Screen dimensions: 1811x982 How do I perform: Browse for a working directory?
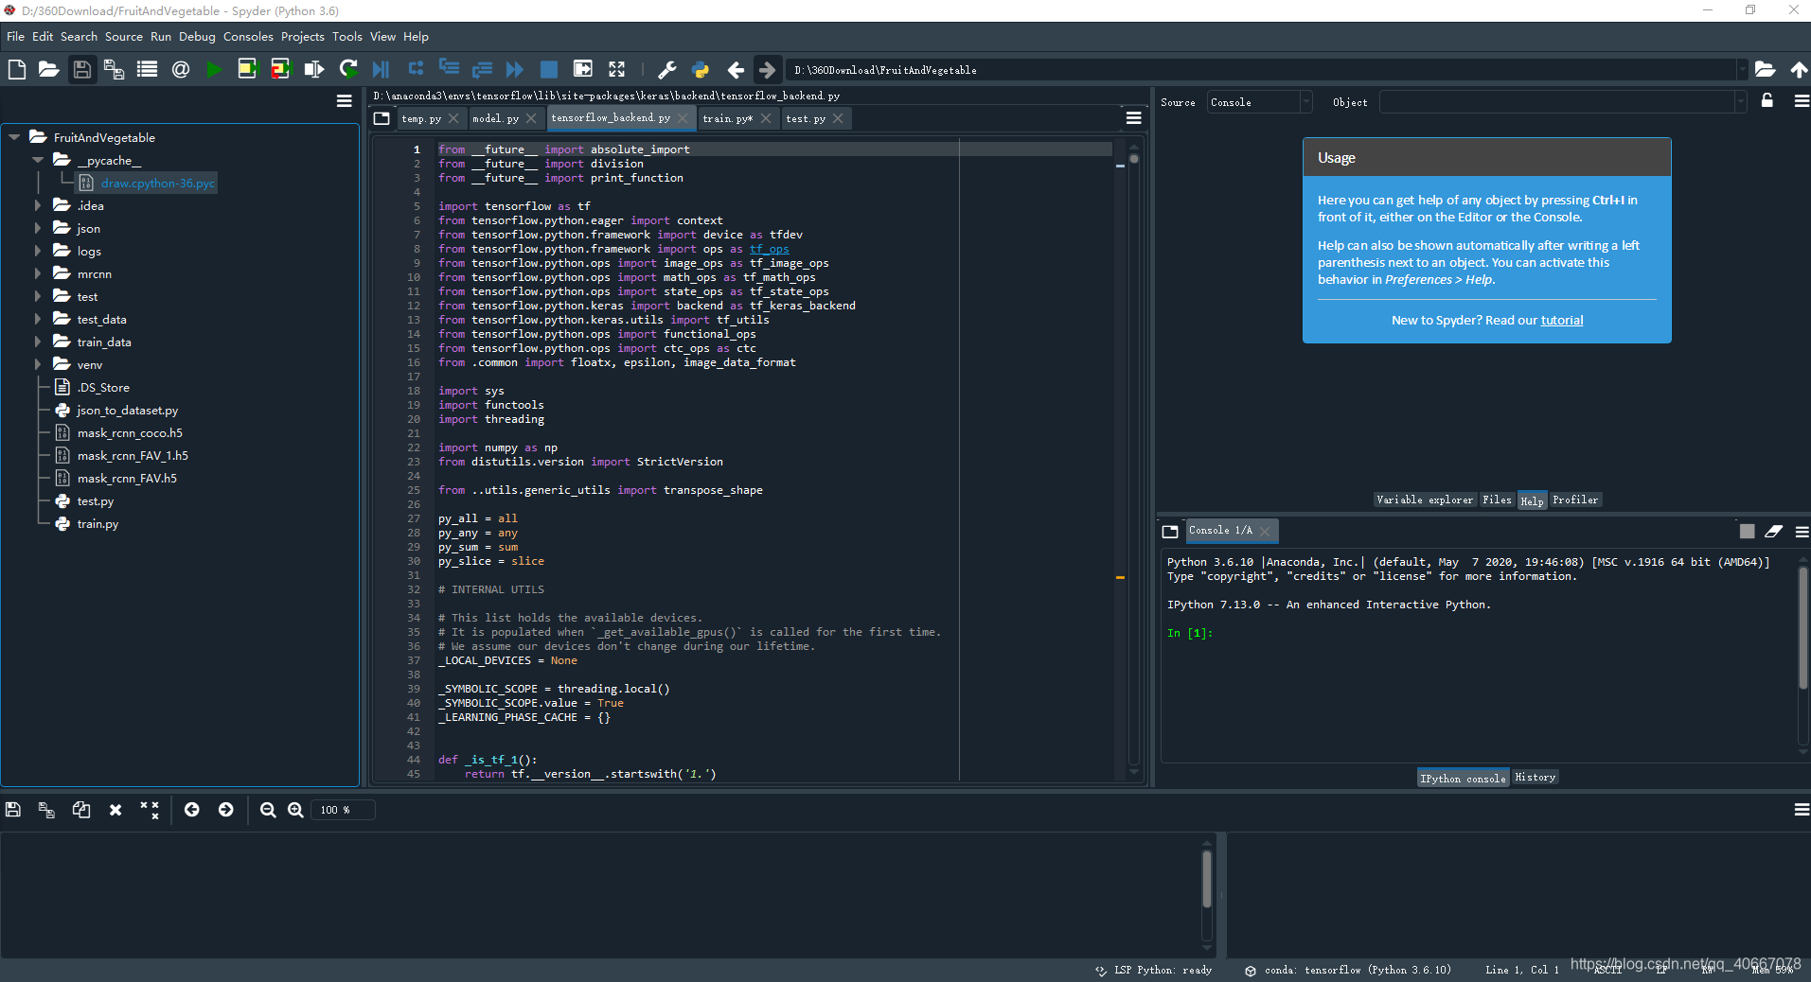pyautogui.click(x=1765, y=69)
